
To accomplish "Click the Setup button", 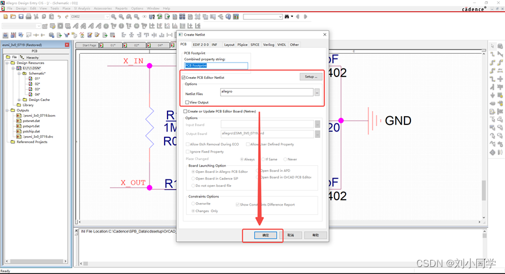I will [311, 77].
